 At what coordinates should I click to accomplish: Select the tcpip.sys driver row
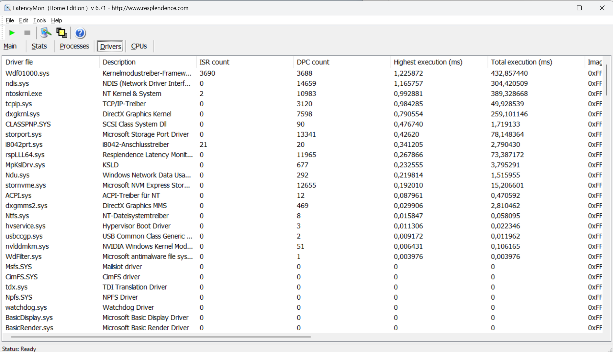[303, 104]
